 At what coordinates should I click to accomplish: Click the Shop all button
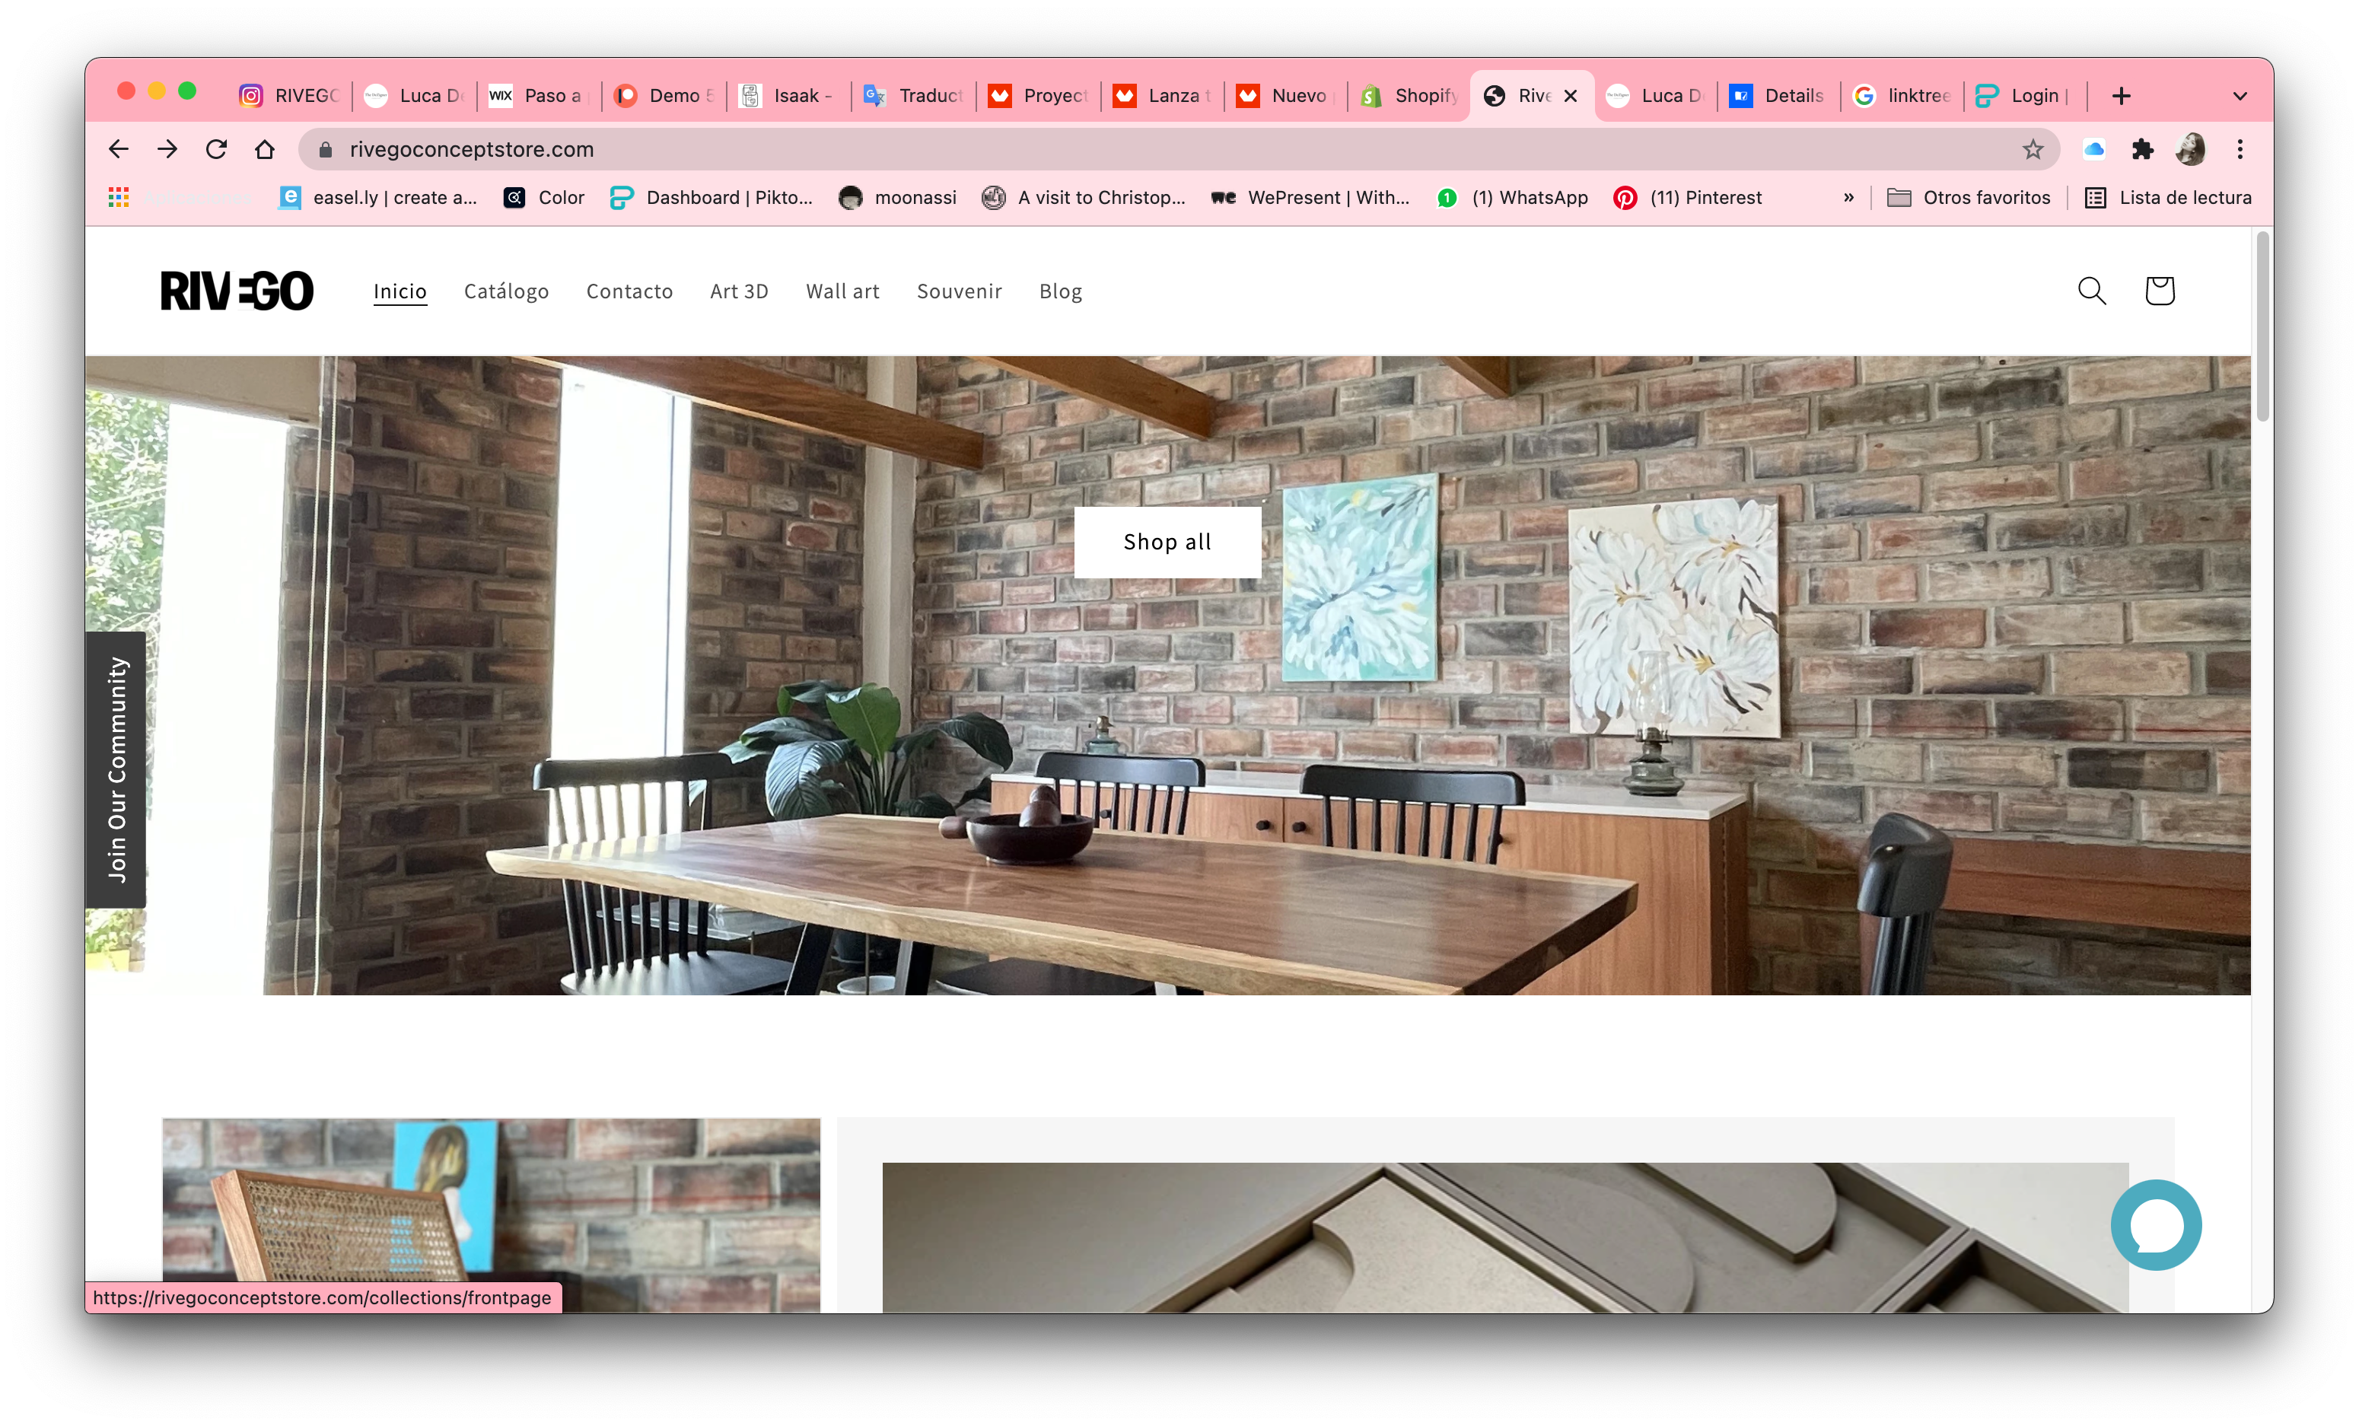pos(1167,543)
